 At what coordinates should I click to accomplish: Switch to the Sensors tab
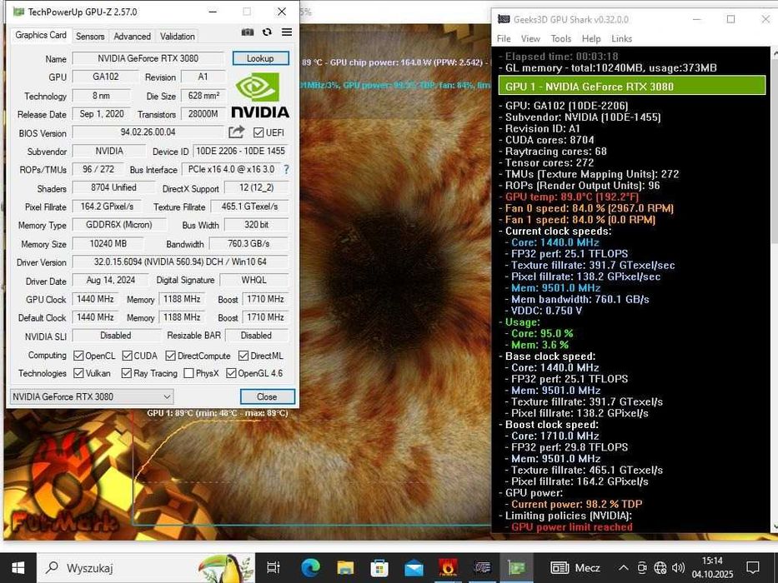pyautogui.click(x=90, y=36)
